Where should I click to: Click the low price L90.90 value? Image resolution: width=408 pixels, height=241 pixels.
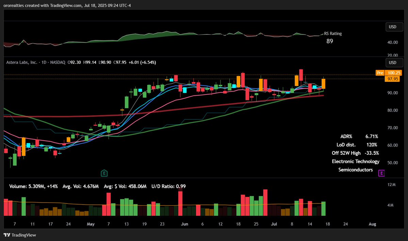click(x=104, y=62)
